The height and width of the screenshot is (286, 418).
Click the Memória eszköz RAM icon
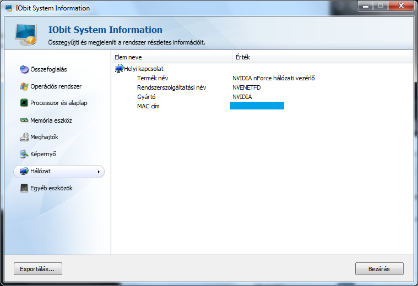coord(24,120)
